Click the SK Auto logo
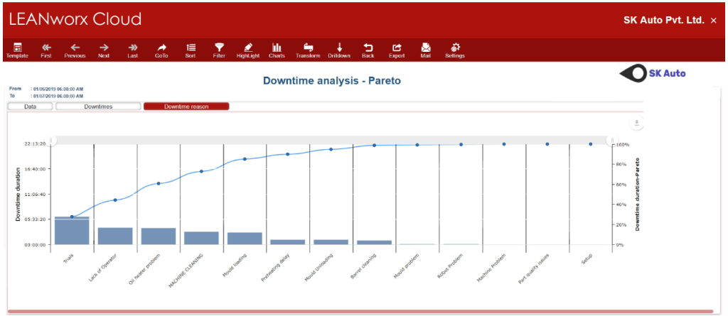 tap(653, 73)
